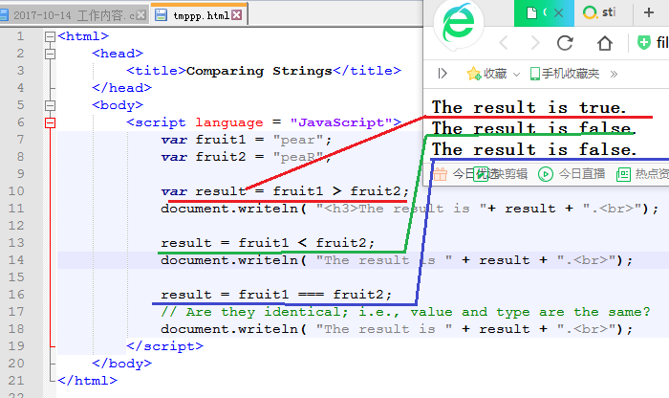
Task: Toggle the favorites sidebar panel icon
Action: pyautogui.click(x=442, y=74)
